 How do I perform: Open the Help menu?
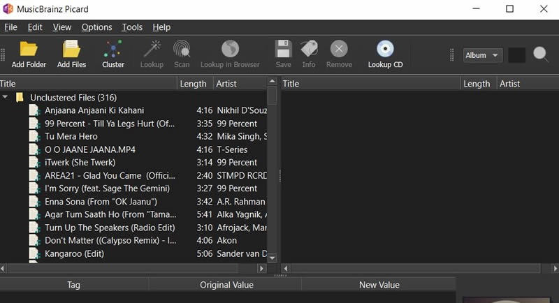point(161,27)
